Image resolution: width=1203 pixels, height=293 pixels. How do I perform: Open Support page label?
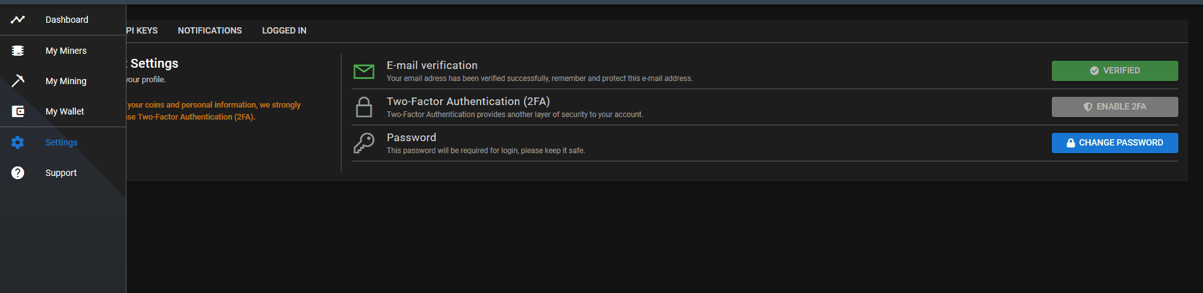(61, 173)
